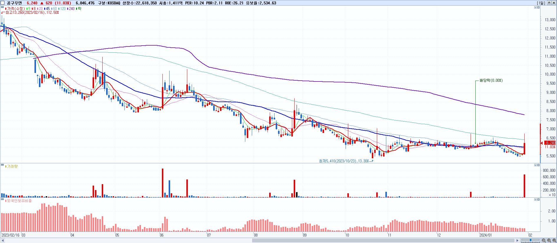
Task: Click the 구분:KOSDAQ market label
Action: (109, 3)
